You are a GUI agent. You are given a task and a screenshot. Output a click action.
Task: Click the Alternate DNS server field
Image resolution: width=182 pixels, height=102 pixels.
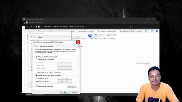pyautogui.click(x=65, y=81)
